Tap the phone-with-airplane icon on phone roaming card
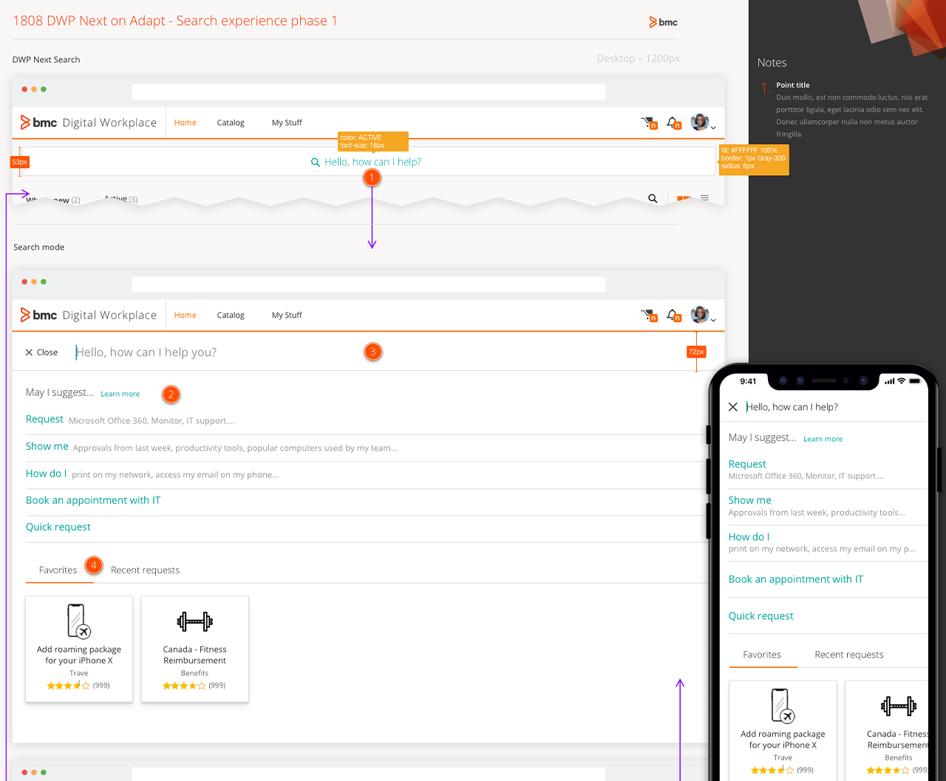 (783, 706)
